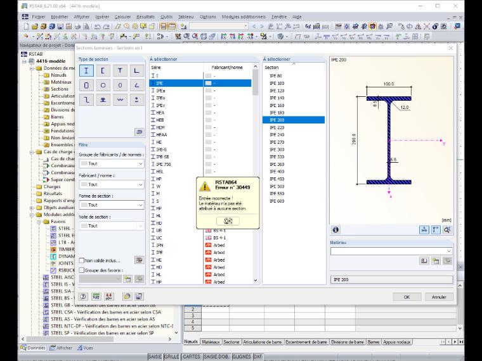482x361 pixels.
Task: Open the Afficher navigator tab
Action: 61,348
